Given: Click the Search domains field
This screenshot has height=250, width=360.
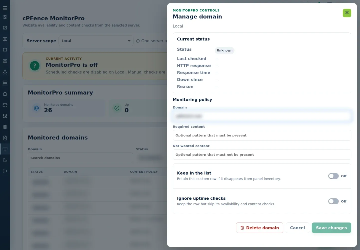Looking at the screenshot, I should [x=80, y=158].
